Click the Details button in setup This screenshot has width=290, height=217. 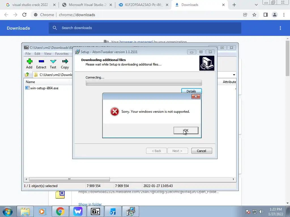pos(191,91)
